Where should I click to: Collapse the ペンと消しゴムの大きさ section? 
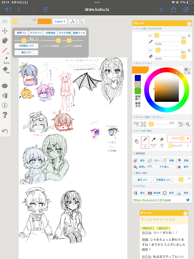point(148,29)
